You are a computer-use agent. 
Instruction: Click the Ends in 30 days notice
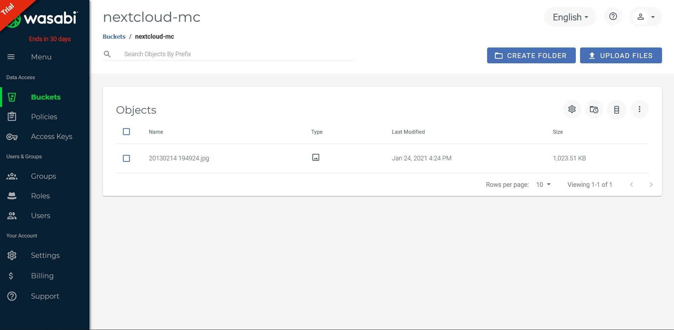[50, 39]
